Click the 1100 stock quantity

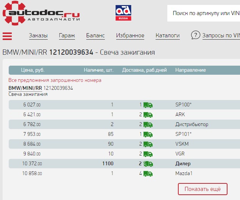point(108,163)
